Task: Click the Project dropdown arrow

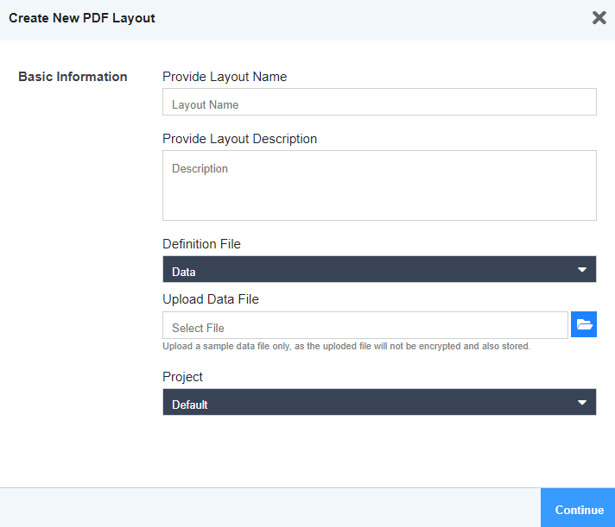Action: (582, 403)
